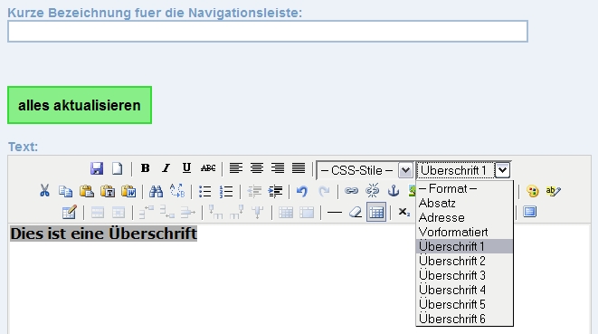Screen dimensions: 598x334
Task: Select '– Format –' in the dropdown list
Action: click(x=464, y=188)
